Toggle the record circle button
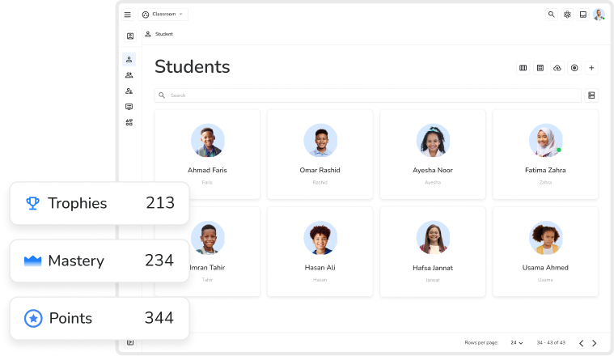This screenshot has width=614, height=356. click(574, 68)
